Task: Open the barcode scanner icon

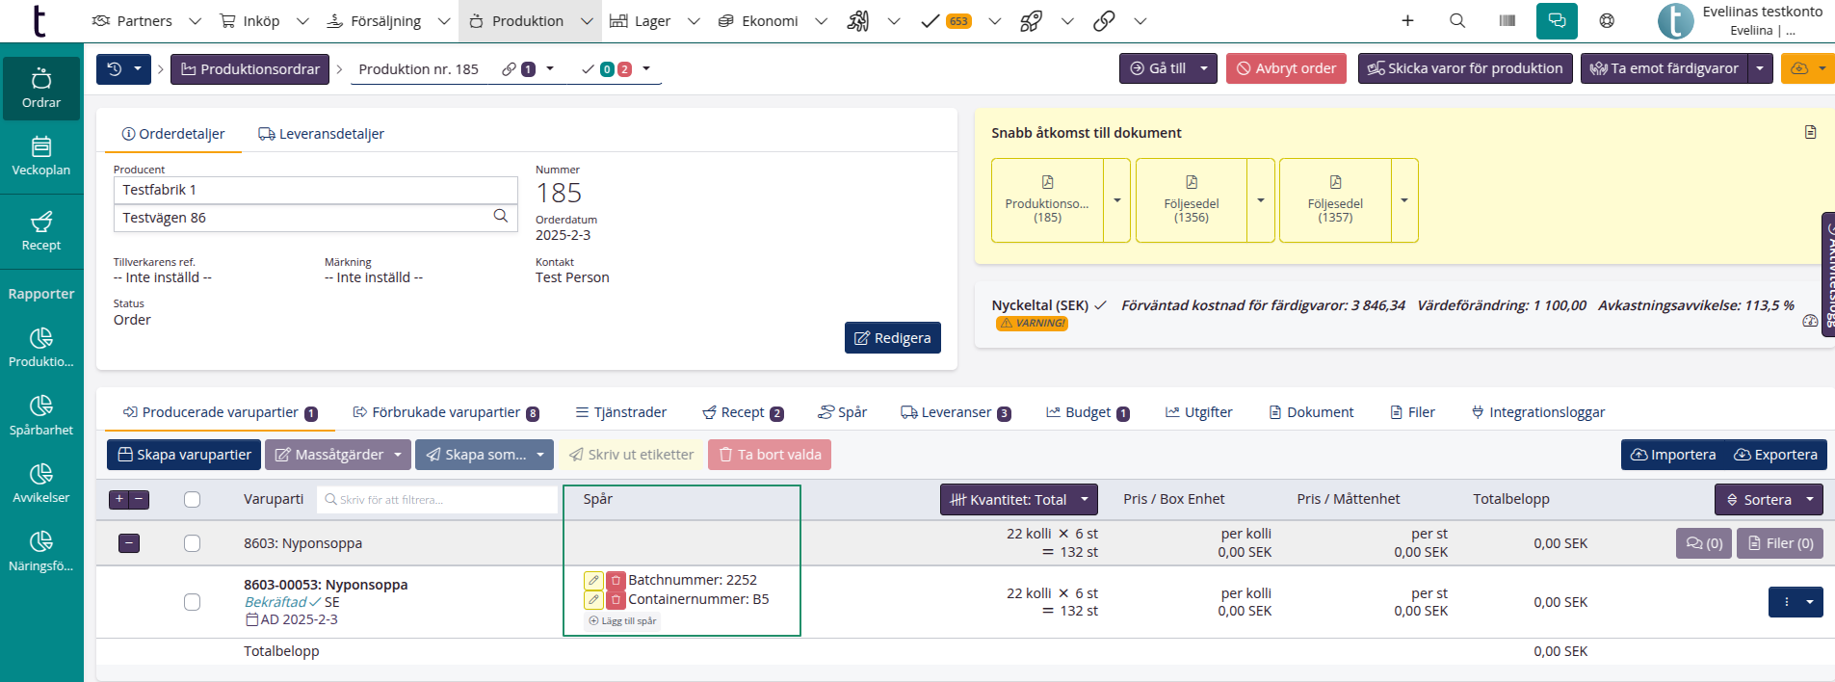Action: tap(1507, 20)
